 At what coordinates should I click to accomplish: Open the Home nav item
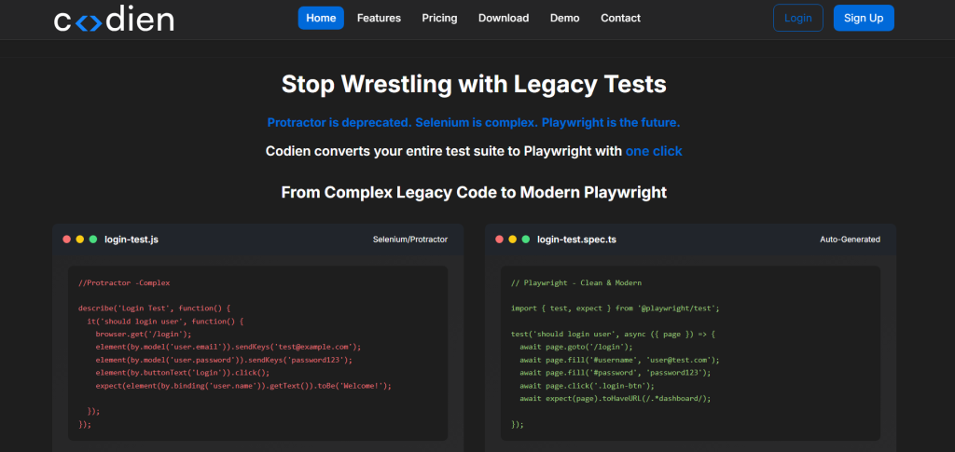pyautogui.click(x=321, y=18)
